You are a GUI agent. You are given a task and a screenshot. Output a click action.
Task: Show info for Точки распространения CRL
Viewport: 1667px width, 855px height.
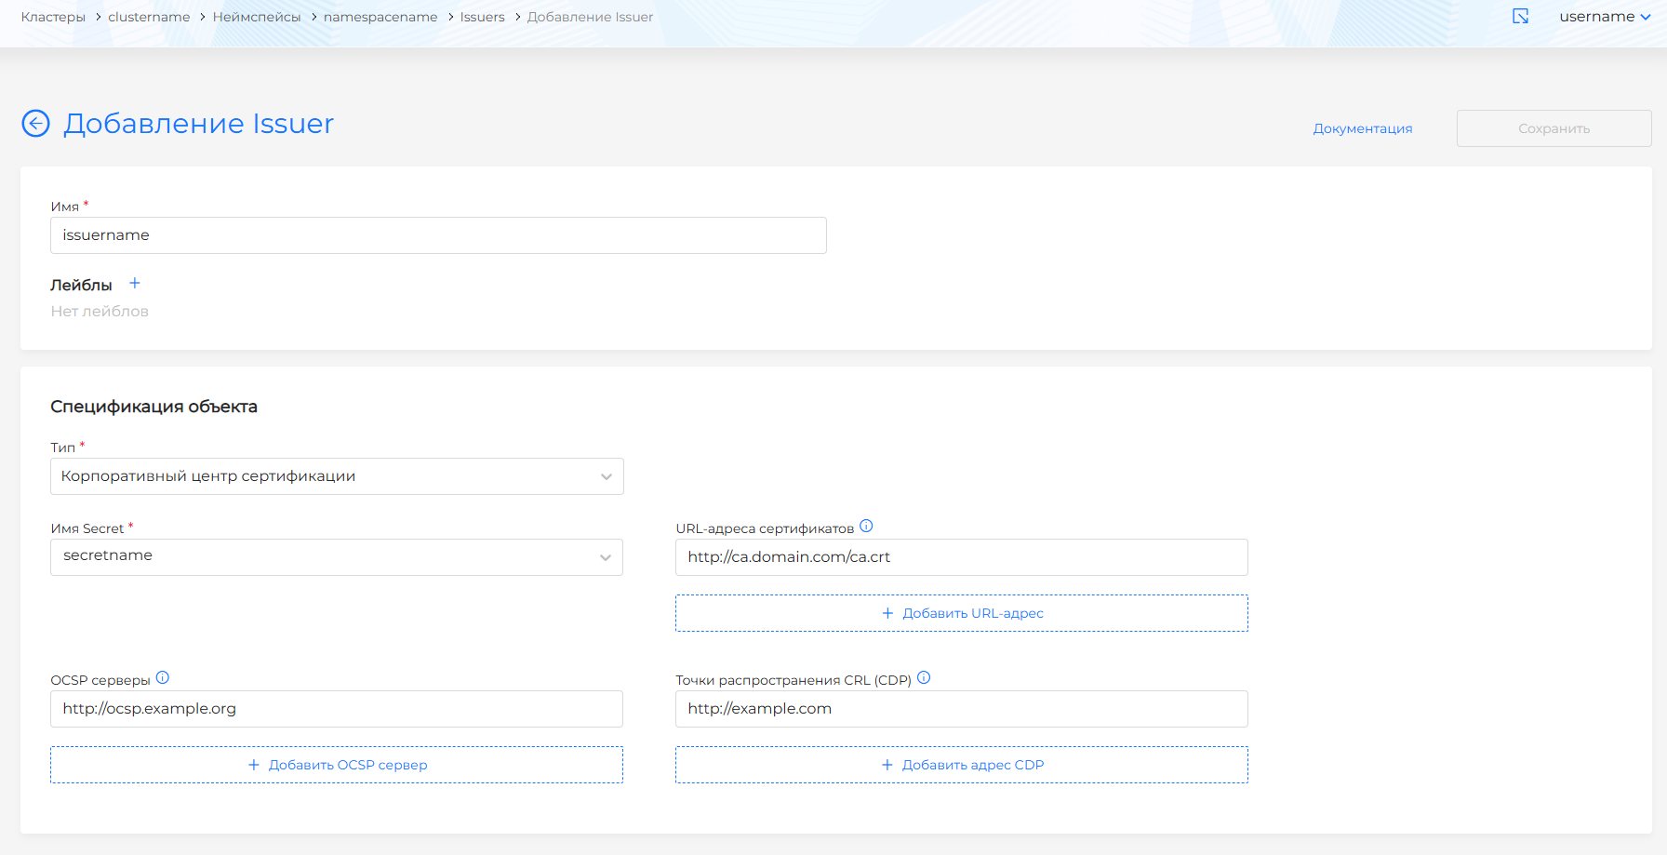924,678
